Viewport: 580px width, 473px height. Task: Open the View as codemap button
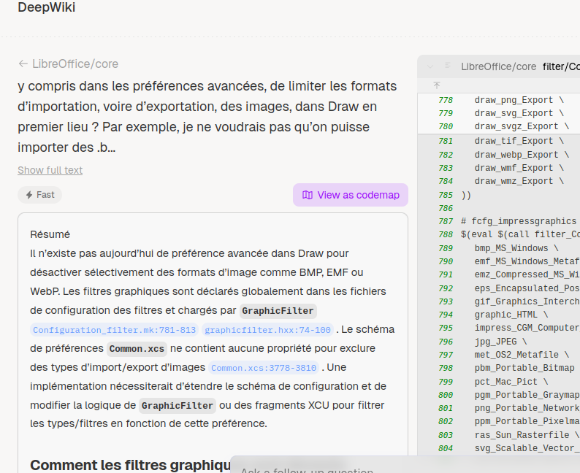350,195
